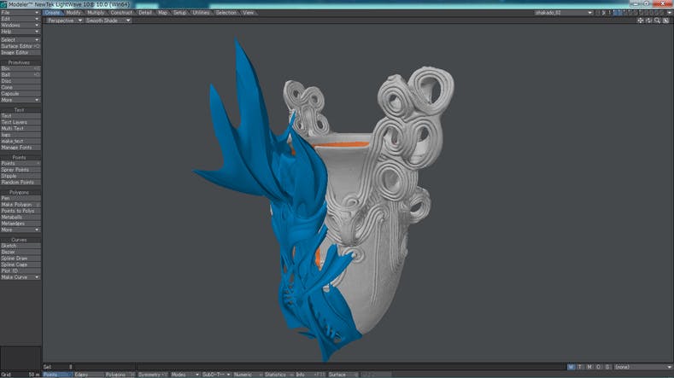
Task: Expand the current object name dropdown
Action: pyautogui.click(x=563, y=13)
